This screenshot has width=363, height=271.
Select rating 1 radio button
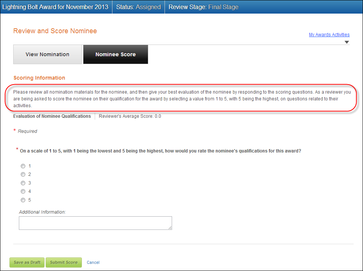pos(23,166)
